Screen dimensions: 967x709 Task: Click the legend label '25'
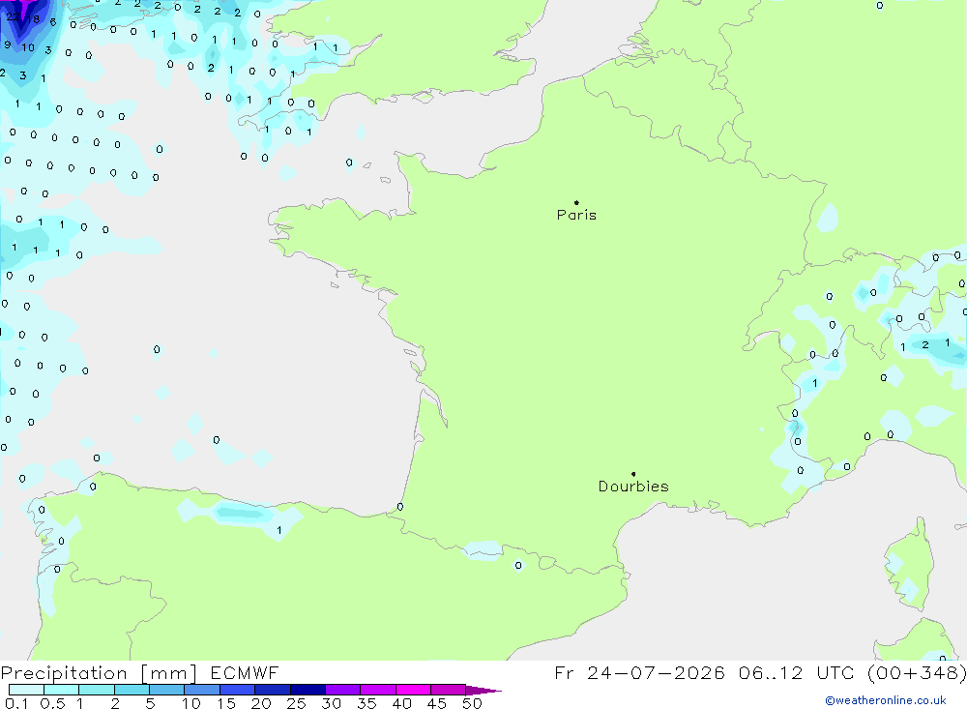[x=296, y=703]
